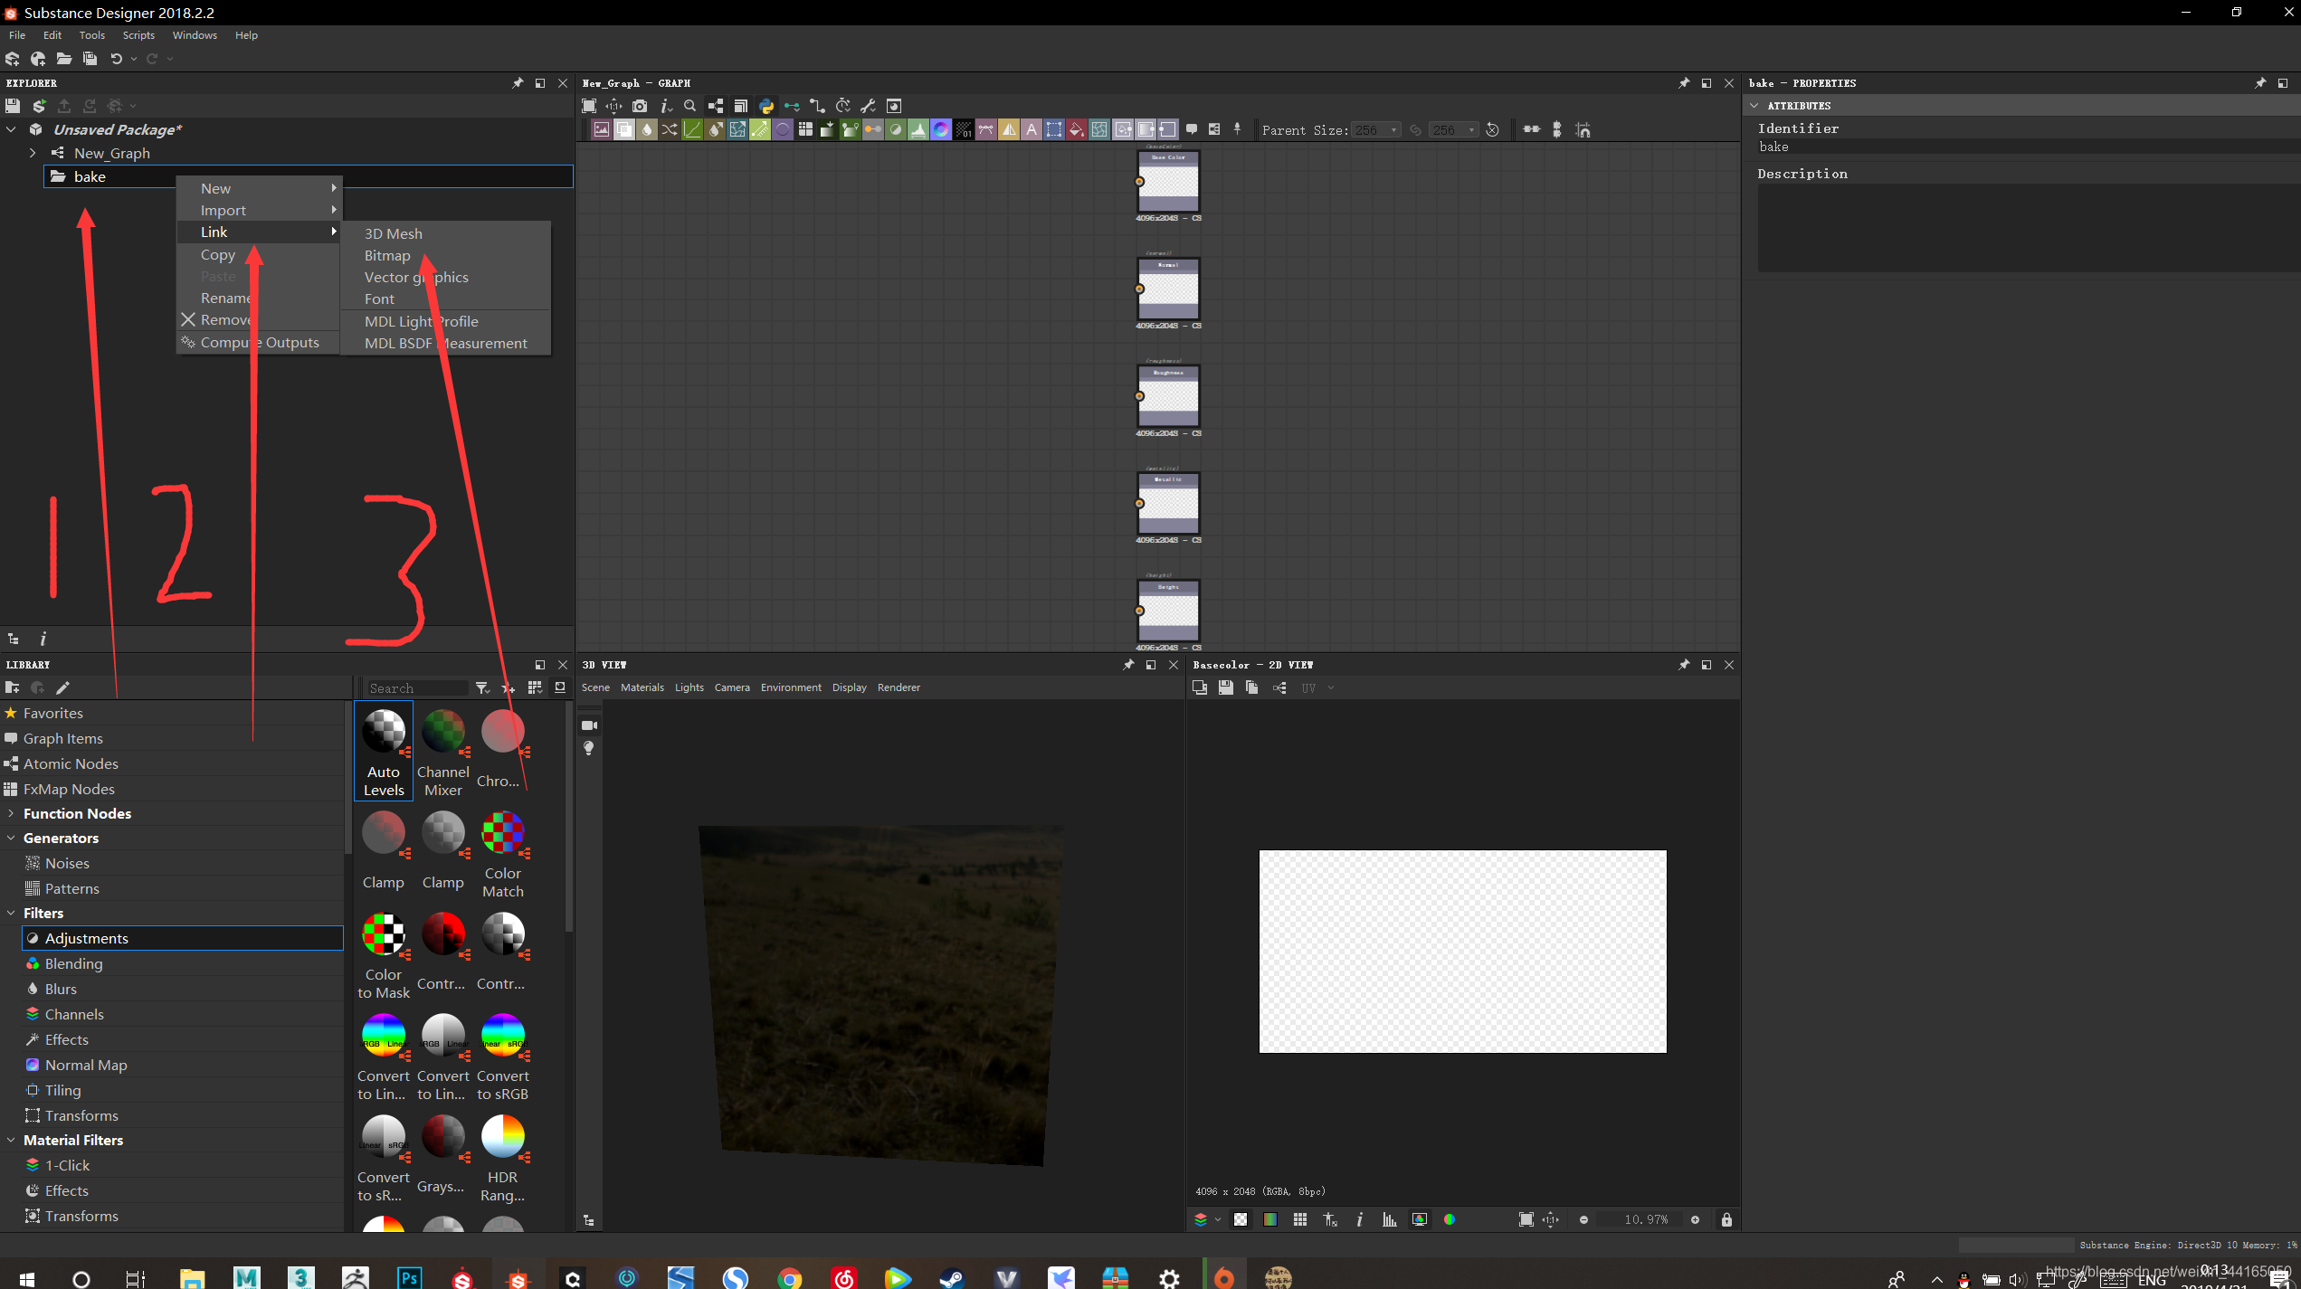Open the Materials menu in the 3D view

pyautogui.click(x=642, y=687)
